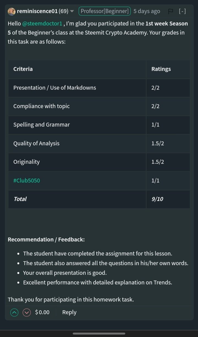
Task: Collapse the comment with the [-] toggle
Action: (x=182, y=11)
